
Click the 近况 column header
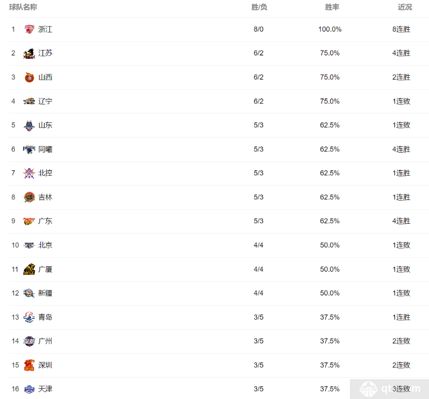click(x=405, y=7)
